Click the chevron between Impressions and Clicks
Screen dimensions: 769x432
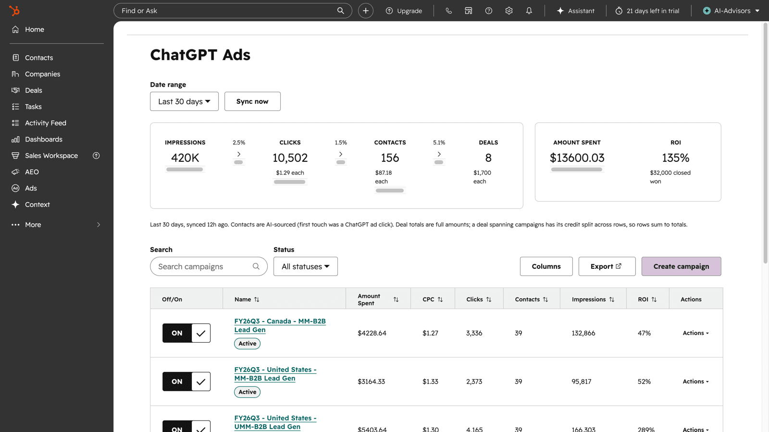coord(239,154)
